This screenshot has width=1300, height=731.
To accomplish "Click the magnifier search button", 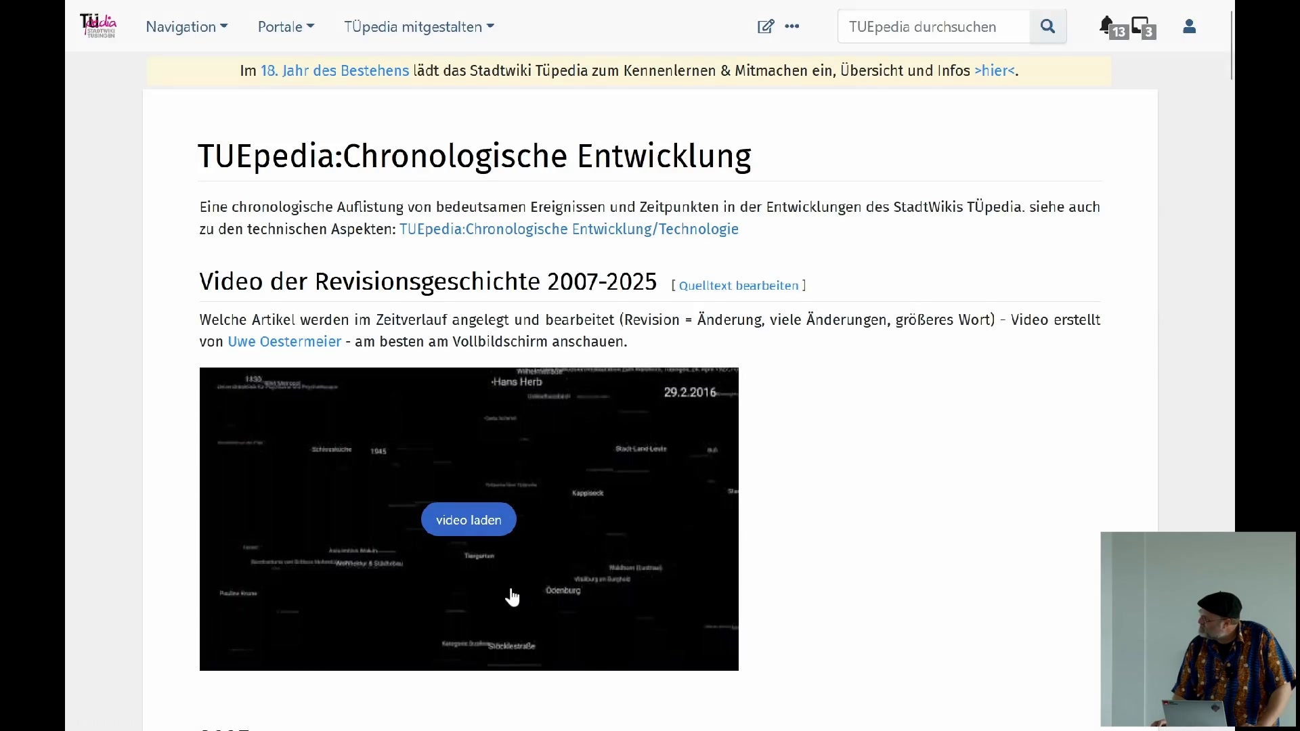I will [1048, 26].
